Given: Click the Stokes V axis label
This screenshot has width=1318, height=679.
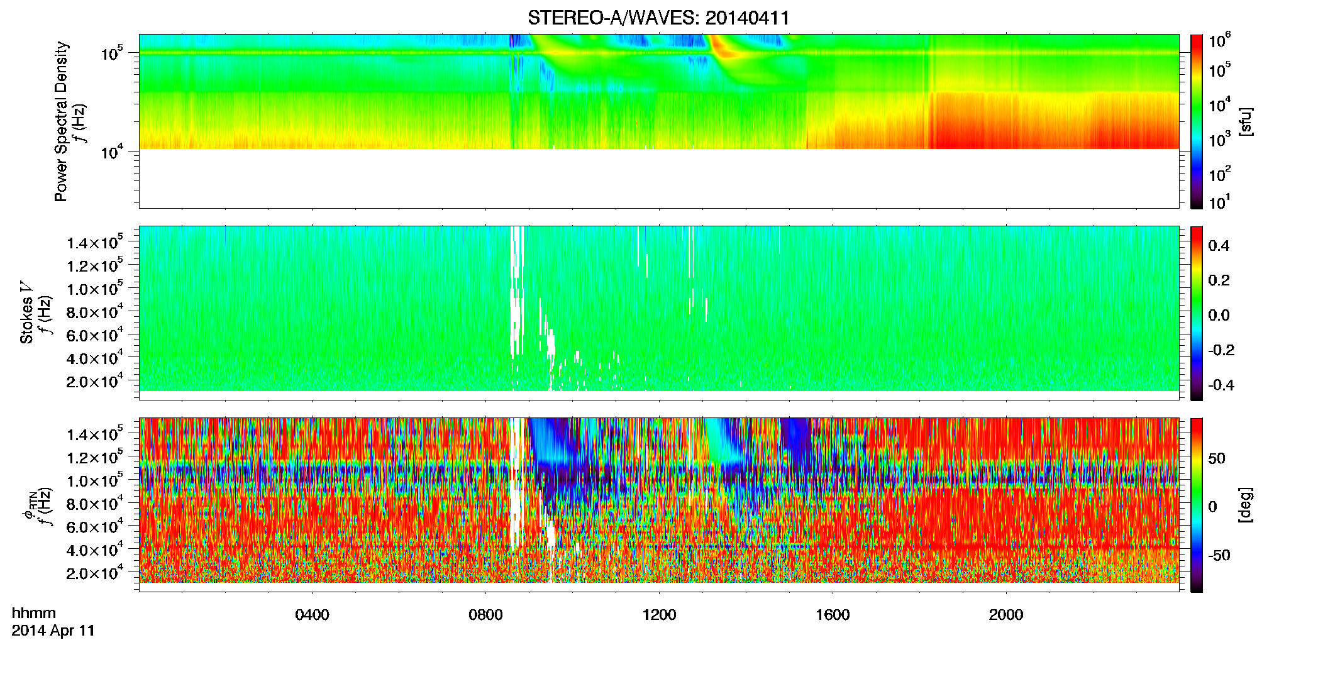Looking at the screenshot, I should click(x=26, y=312).
